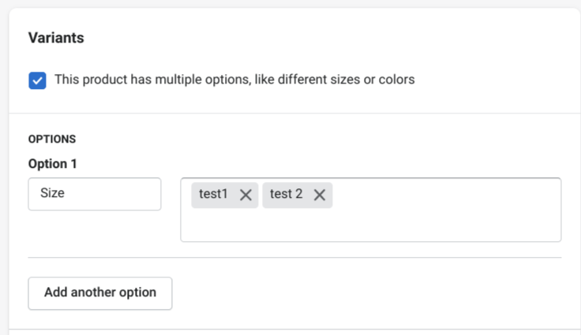Click the word Size in name field
Viewport: 581px width, 335px height.
[52, 193]
